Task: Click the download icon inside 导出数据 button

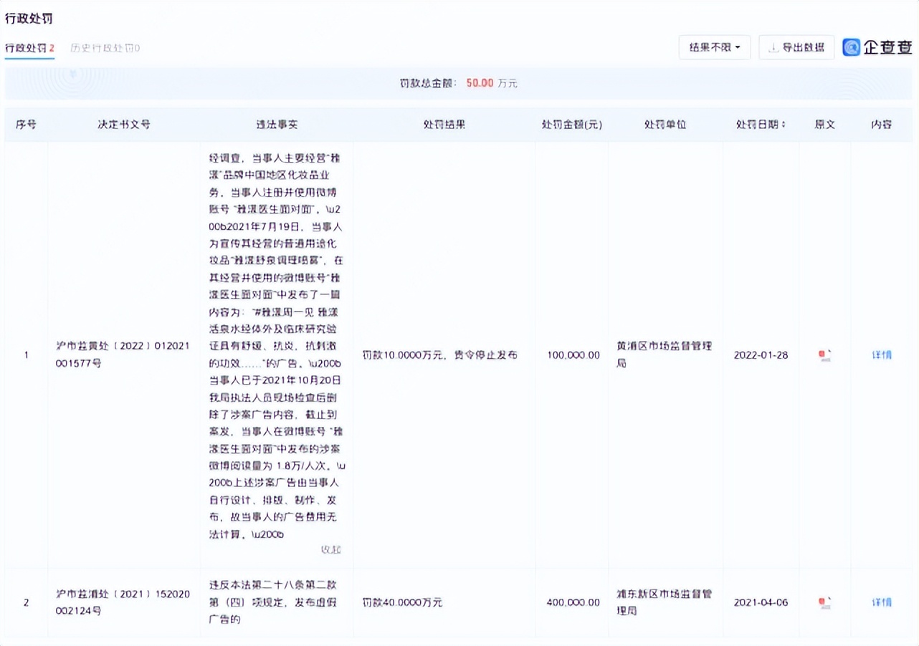Action: tap(772, 47)
